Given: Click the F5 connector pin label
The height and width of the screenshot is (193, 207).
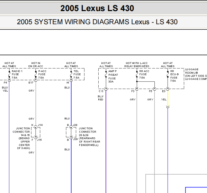Looking at the screenshot, I should coord(150,91).
